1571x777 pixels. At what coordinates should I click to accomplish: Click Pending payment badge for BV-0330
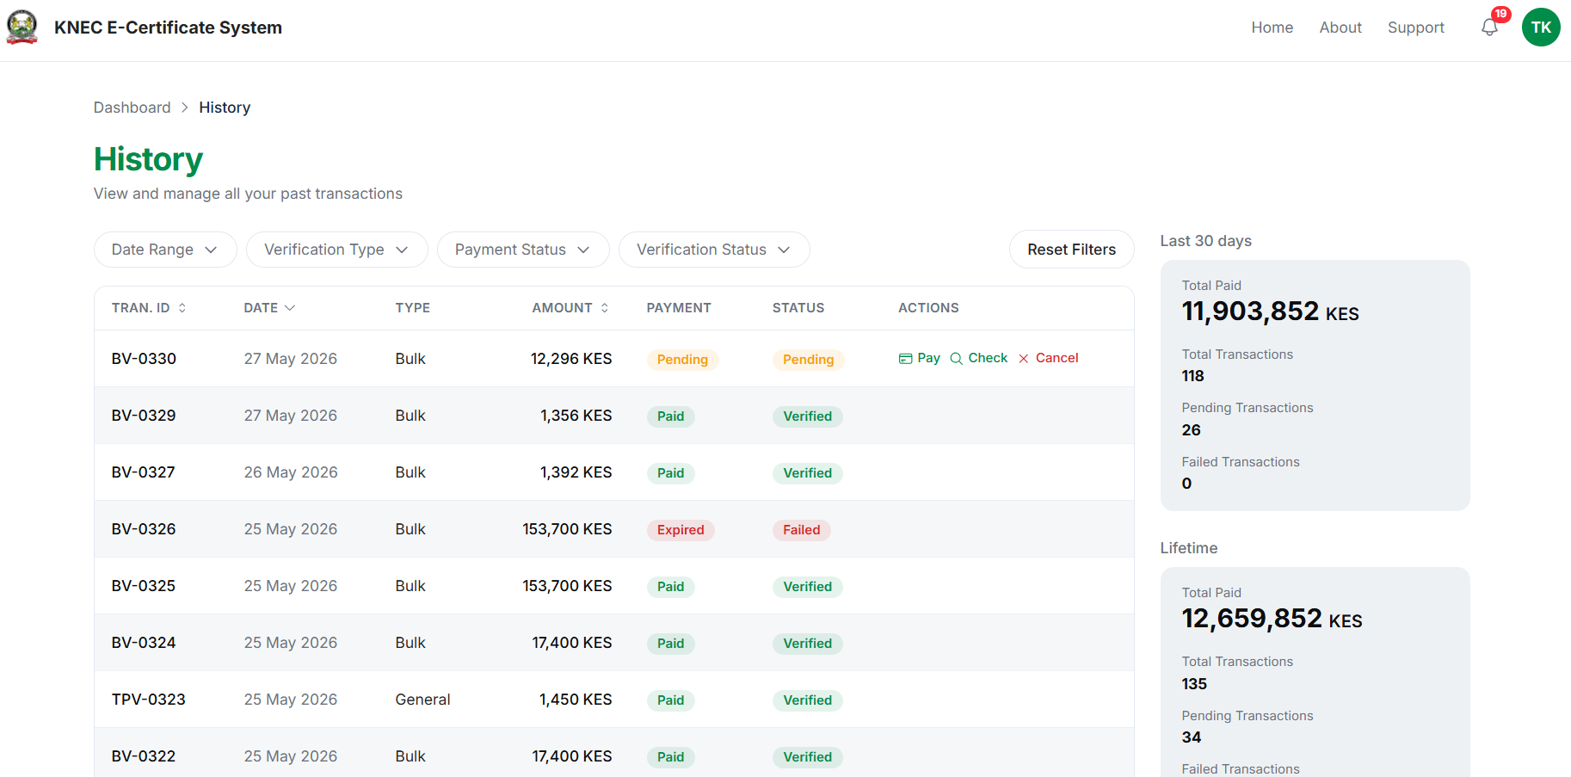[682, 360]
